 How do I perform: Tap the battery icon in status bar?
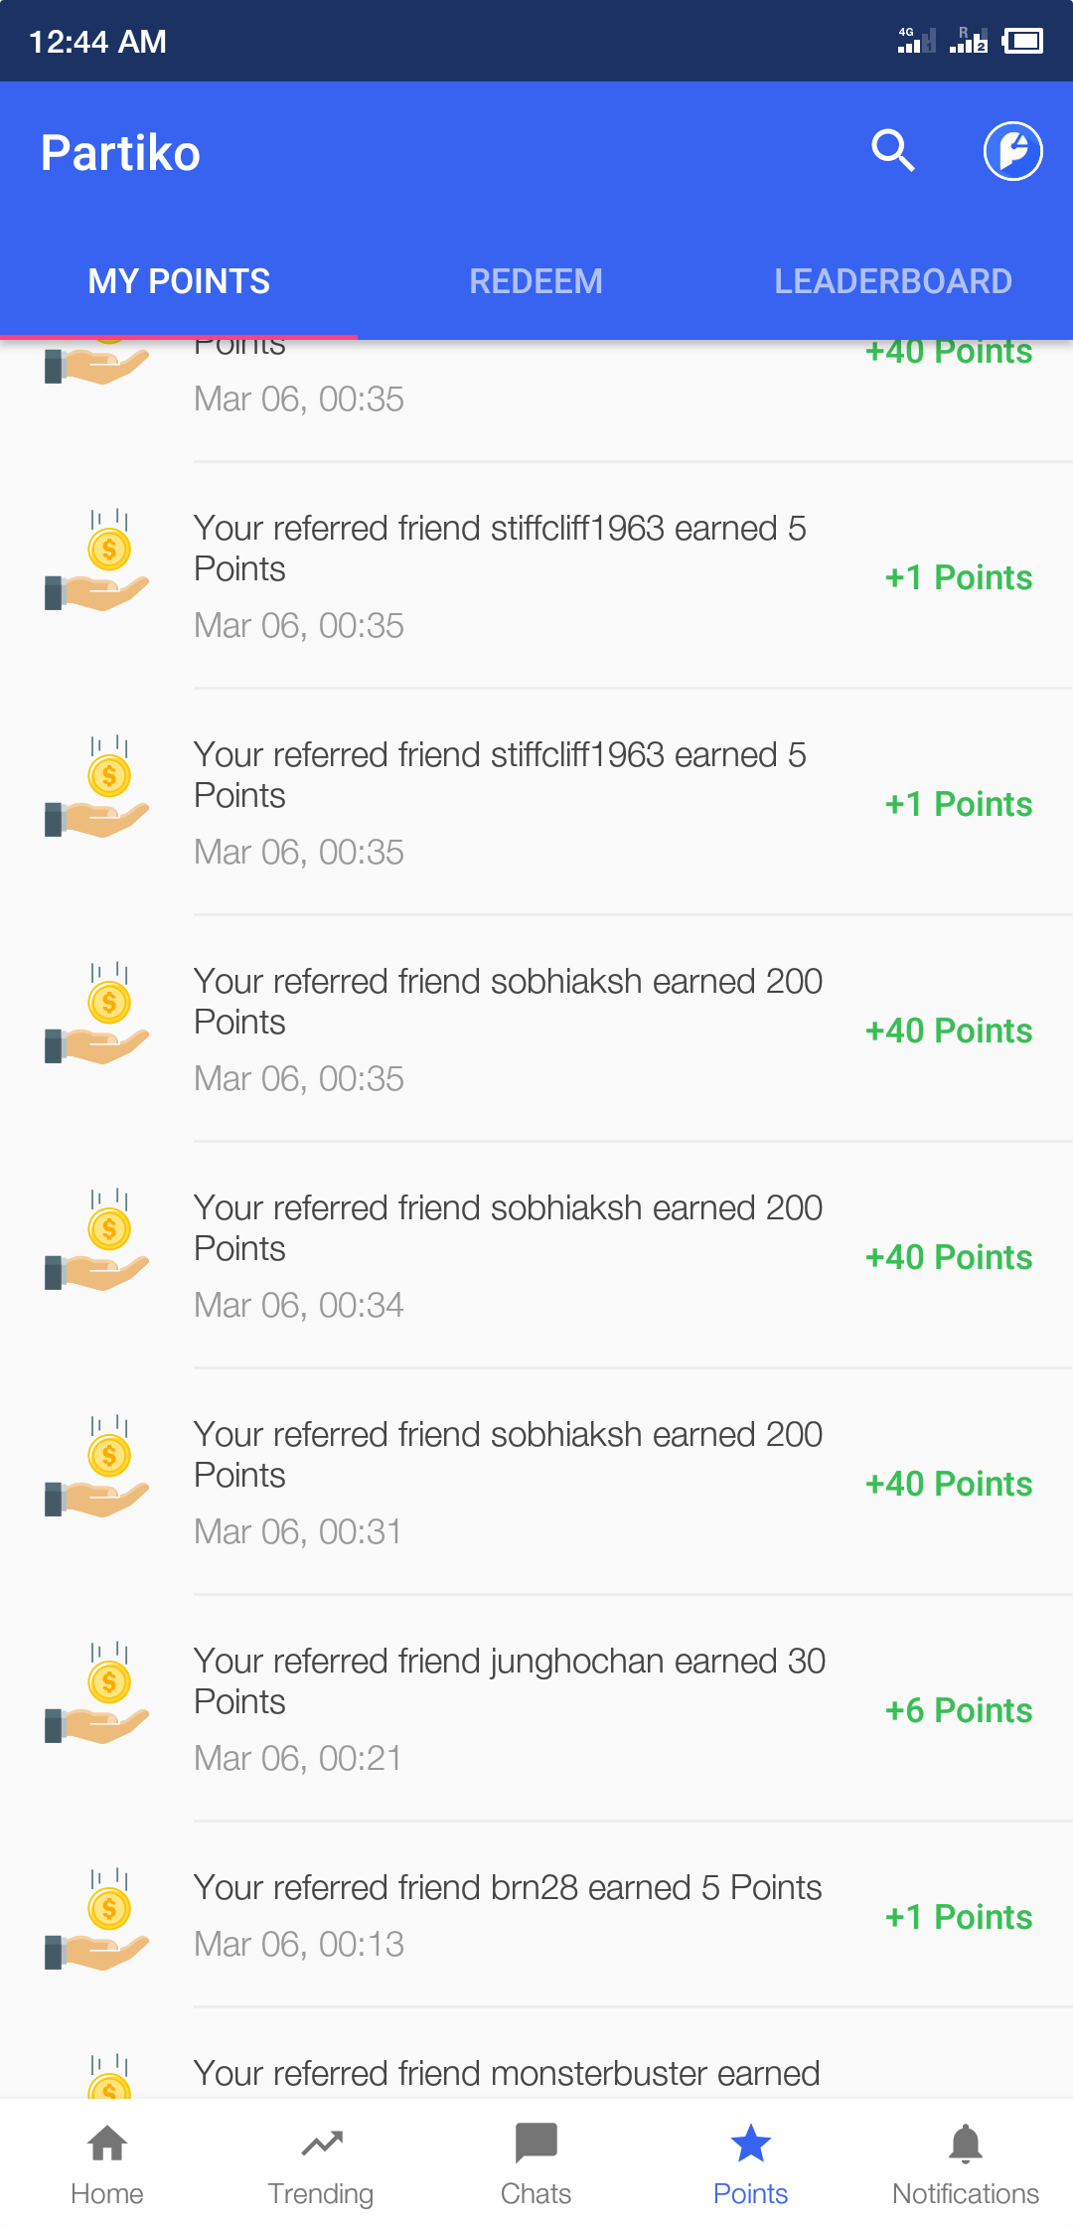1022,41
